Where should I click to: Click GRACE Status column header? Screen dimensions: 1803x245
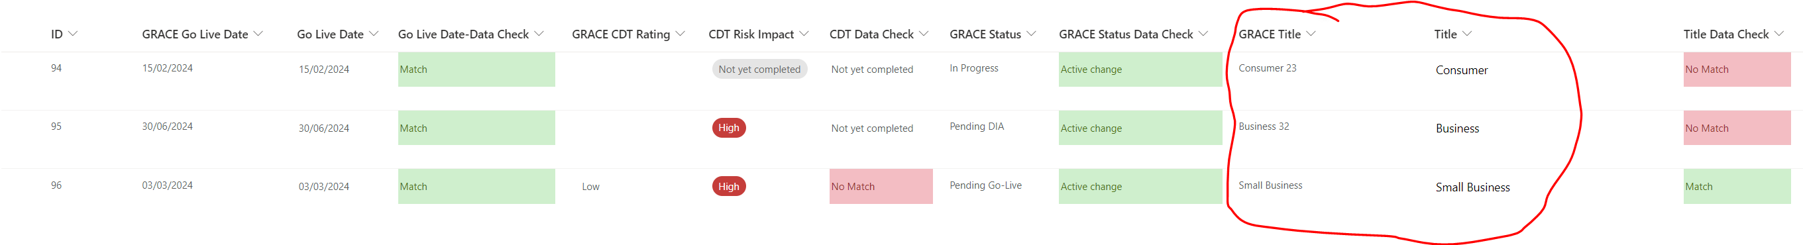tap(985, 34)
